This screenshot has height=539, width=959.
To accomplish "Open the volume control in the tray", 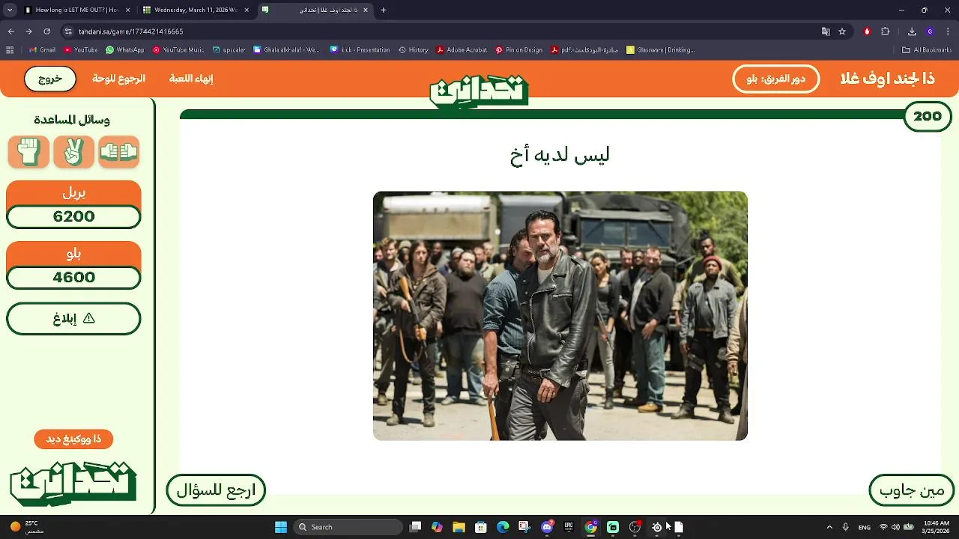I will [895, 527].
